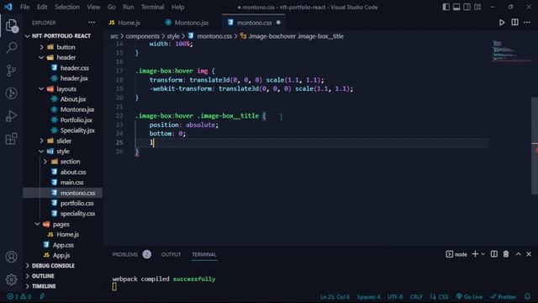
Task: Switch to the Home.js editor tab
Action: pos(129,23)
